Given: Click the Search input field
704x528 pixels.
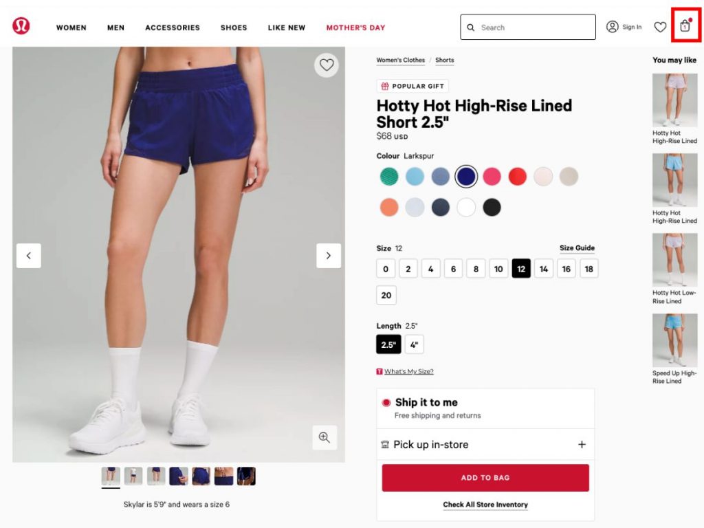Looking at the screenshot, I should (x=528, y=27).
